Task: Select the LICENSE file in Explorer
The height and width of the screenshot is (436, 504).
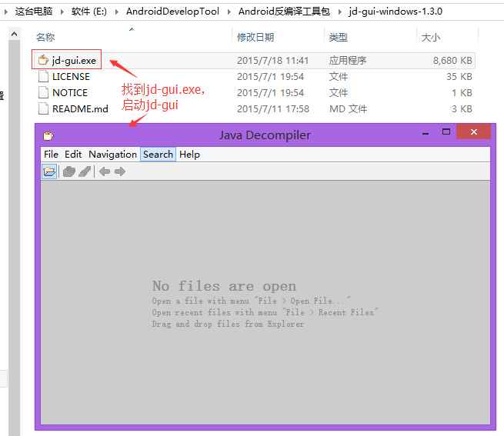Action: tap(71, 76)
